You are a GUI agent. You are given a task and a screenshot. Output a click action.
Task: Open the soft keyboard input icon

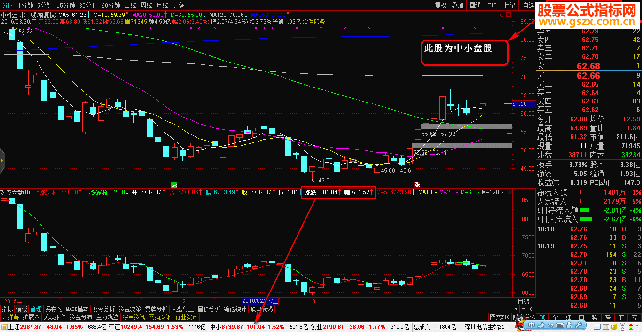(x=560, y=325)
